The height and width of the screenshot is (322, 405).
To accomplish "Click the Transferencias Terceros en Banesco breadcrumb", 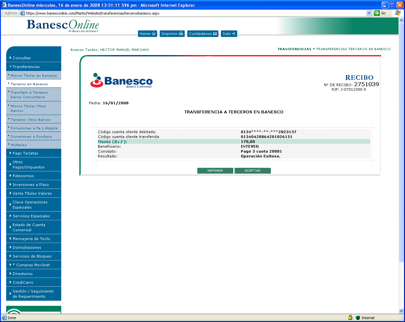I will click(353, 49).
